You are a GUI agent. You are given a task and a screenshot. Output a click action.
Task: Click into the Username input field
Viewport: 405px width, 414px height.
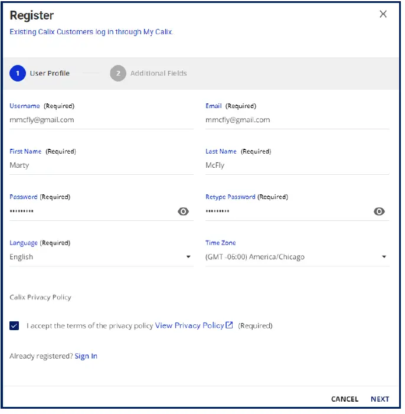[x=100, y=120]
